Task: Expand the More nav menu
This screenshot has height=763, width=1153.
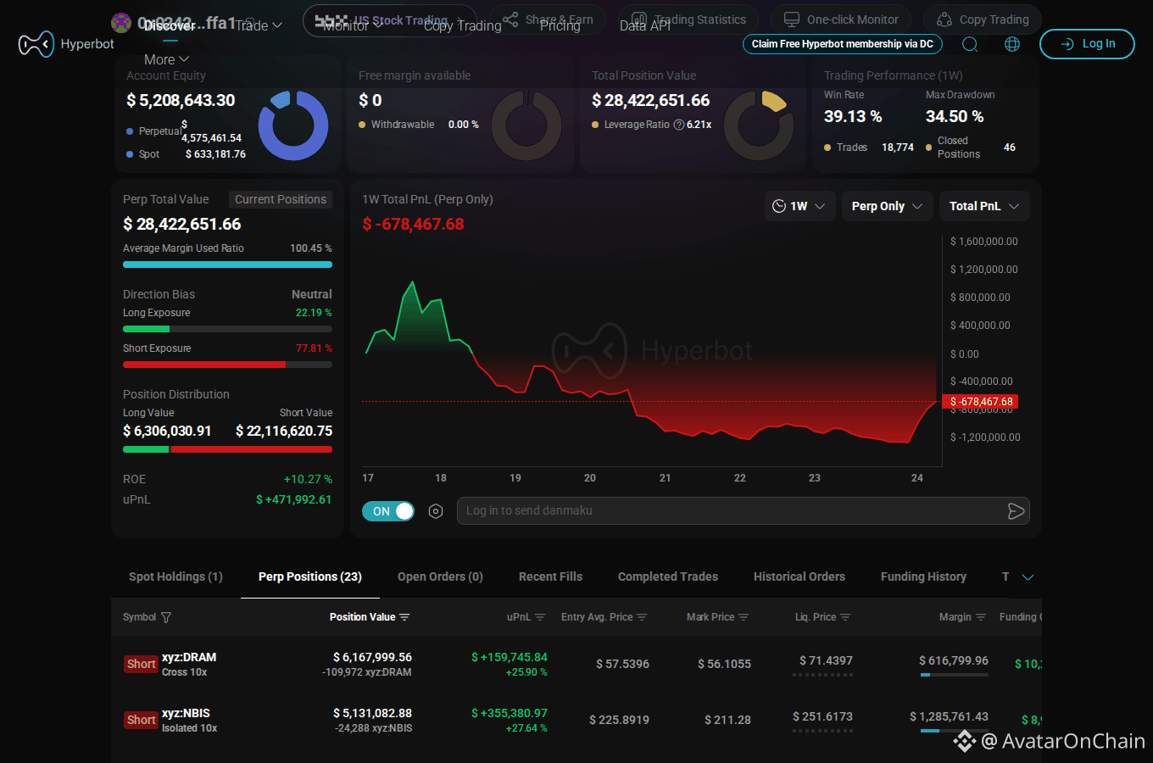Action: tap(166, 59)
